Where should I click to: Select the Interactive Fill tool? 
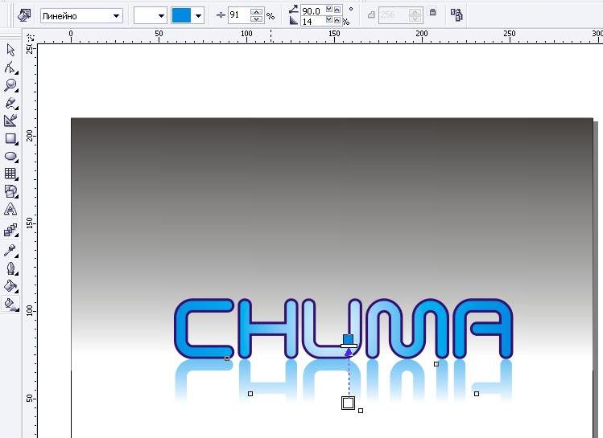[10, 304]
